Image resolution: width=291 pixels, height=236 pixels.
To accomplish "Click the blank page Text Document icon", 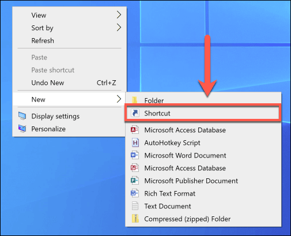I will point(135,206).
